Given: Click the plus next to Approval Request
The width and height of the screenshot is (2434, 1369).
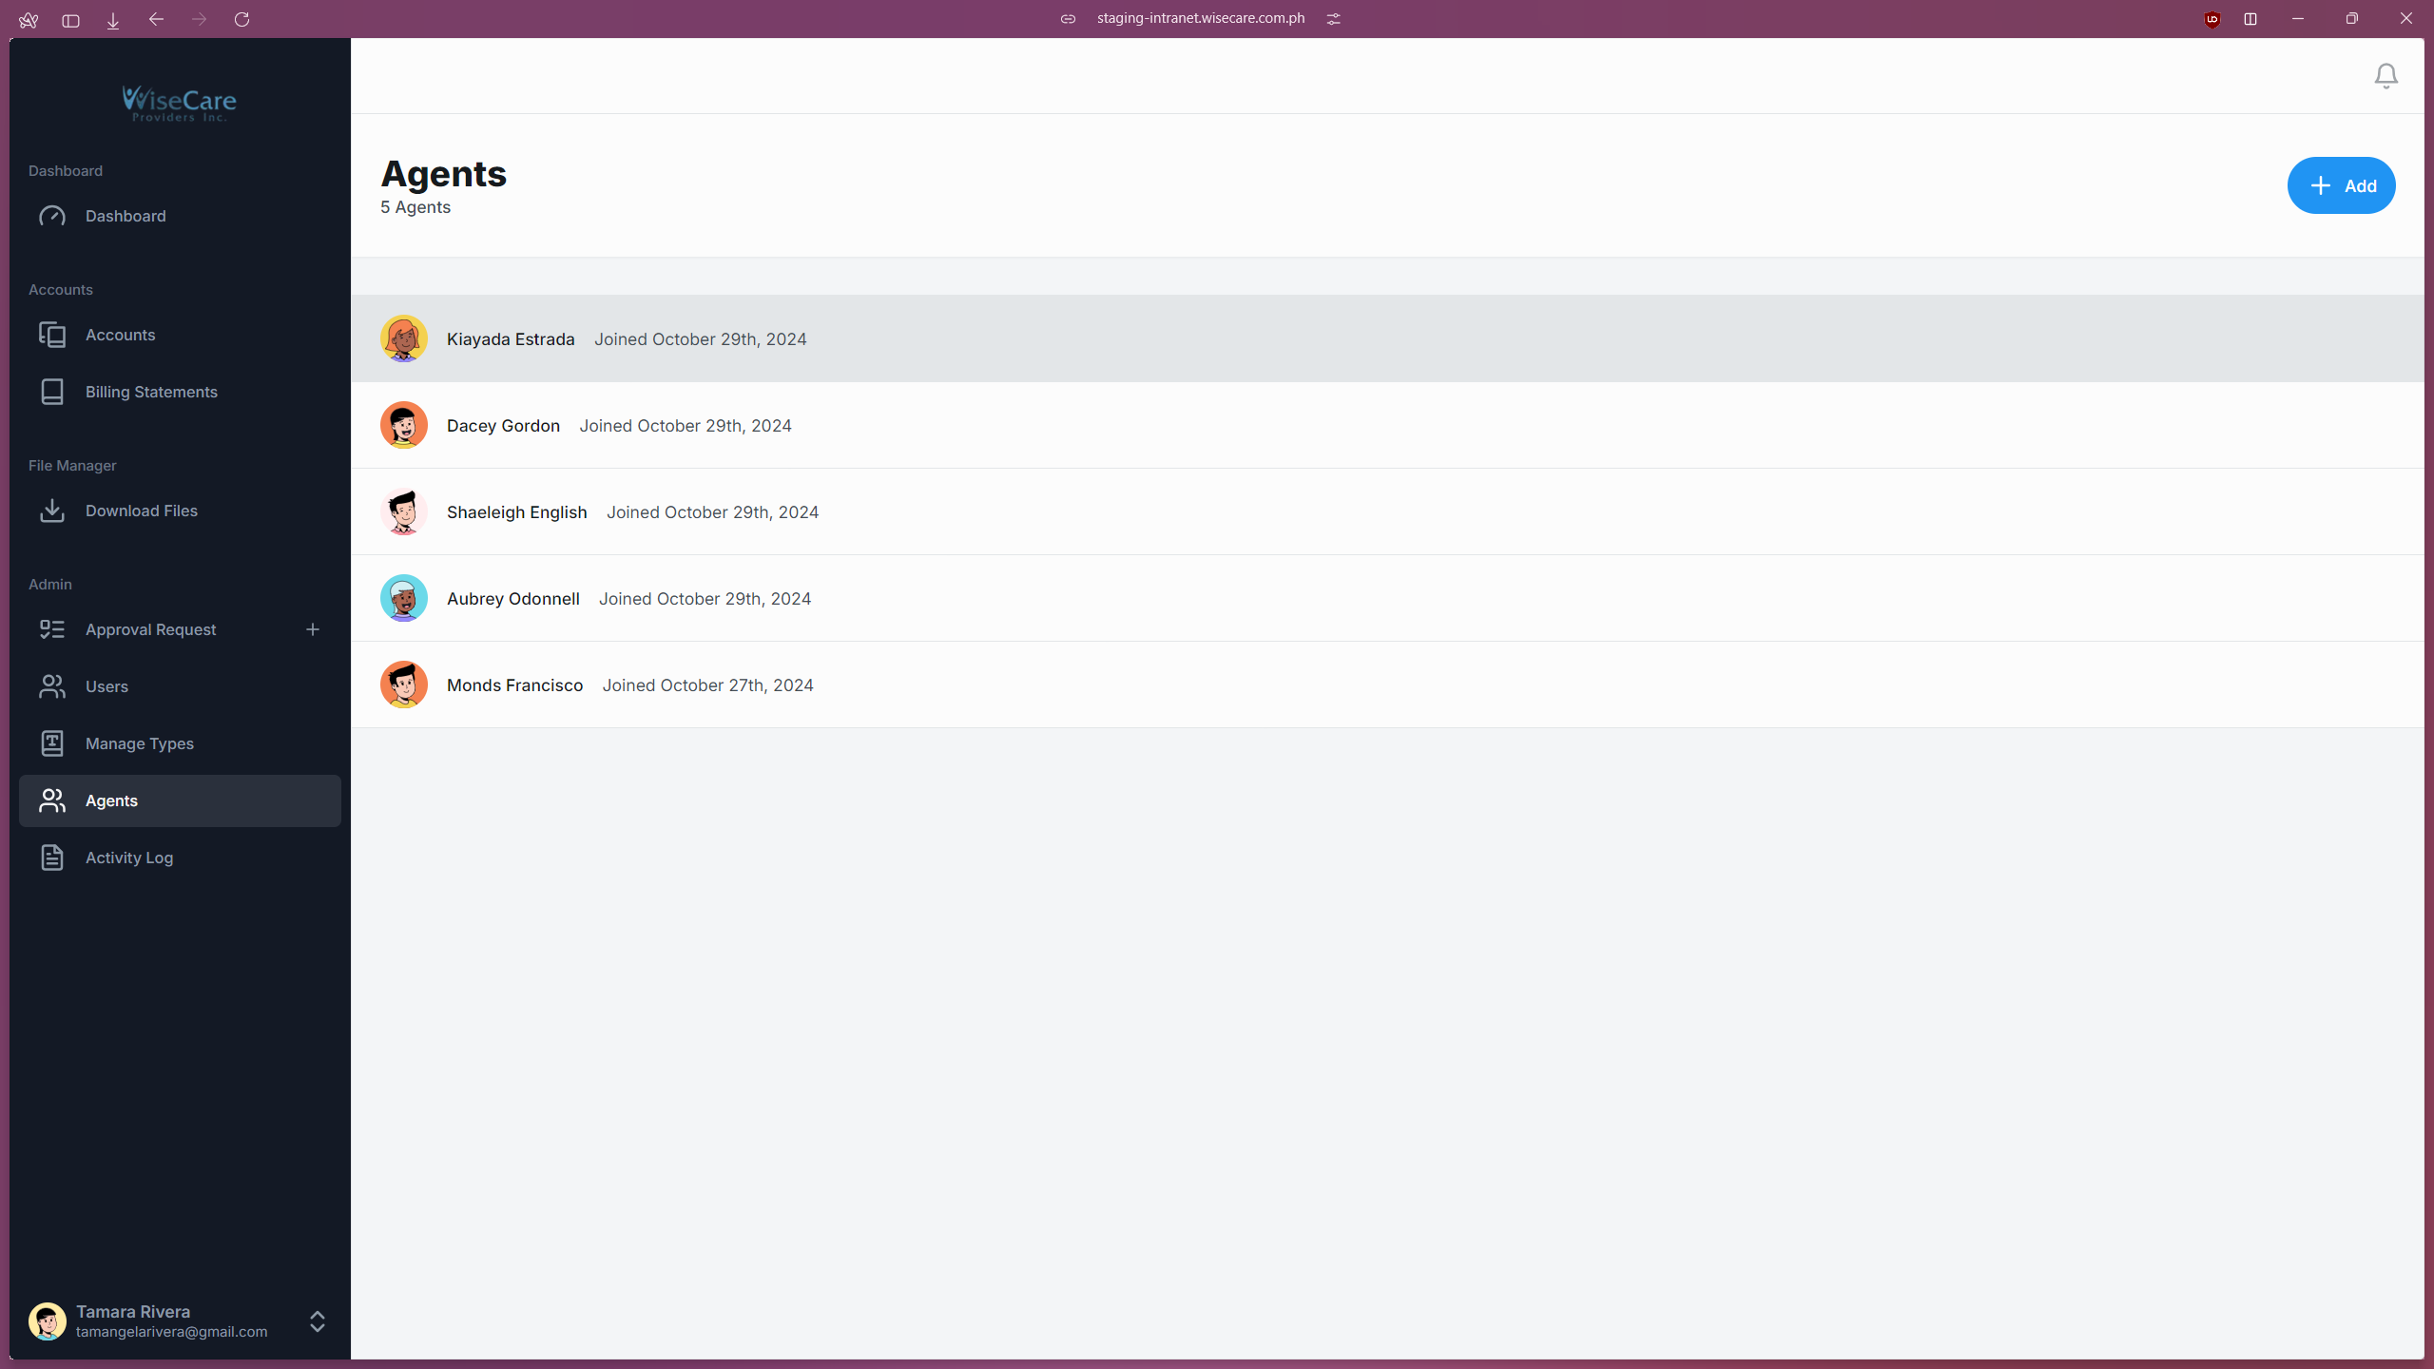Looking at the screenshot, I should [313, 629].
